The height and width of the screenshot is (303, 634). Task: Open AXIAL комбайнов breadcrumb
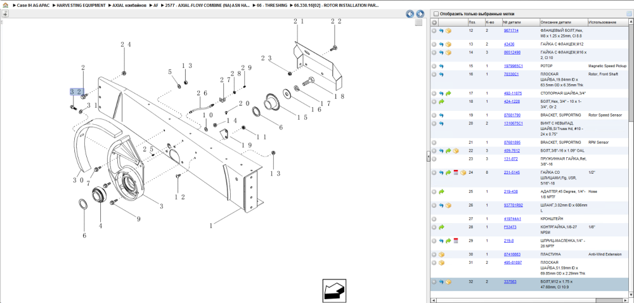[x=129, y=6]
